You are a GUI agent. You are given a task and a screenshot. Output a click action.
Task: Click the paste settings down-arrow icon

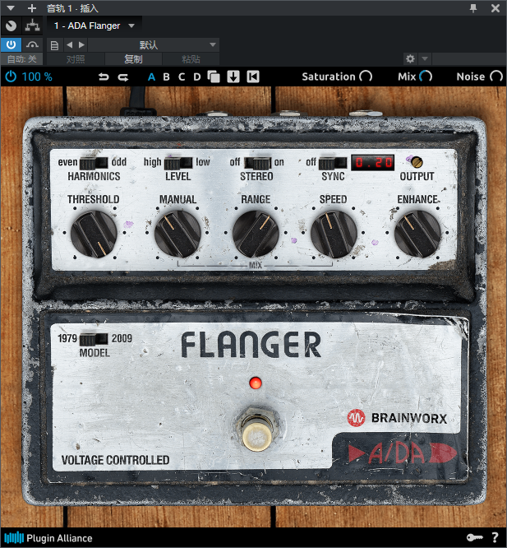coord(233,77)
